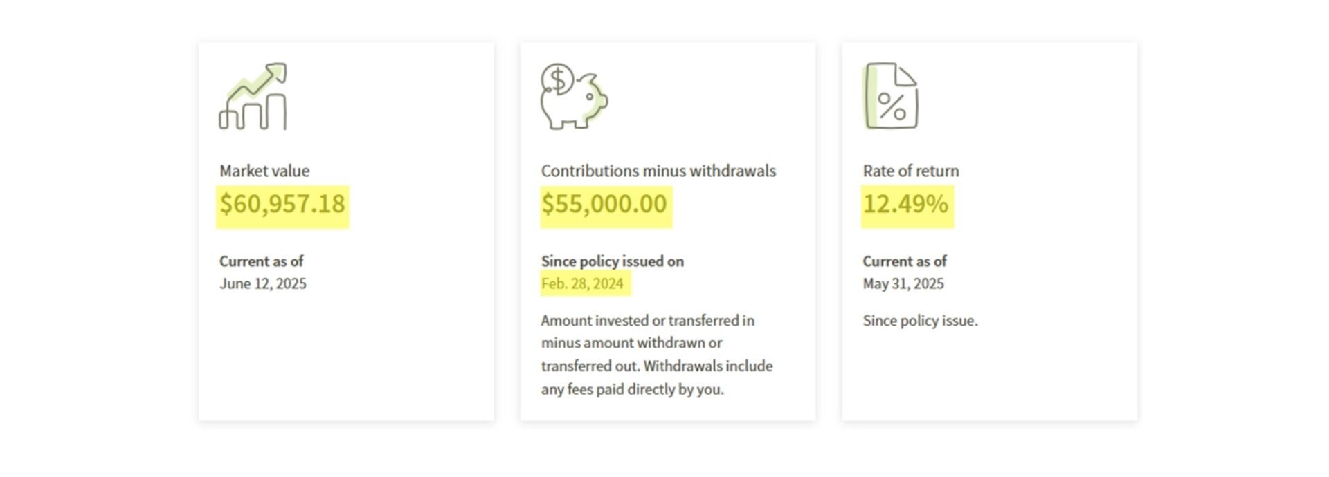Click the May 31, 2025 date
The width and height of the screenshot is (1329, 477).
click(903, 284)
